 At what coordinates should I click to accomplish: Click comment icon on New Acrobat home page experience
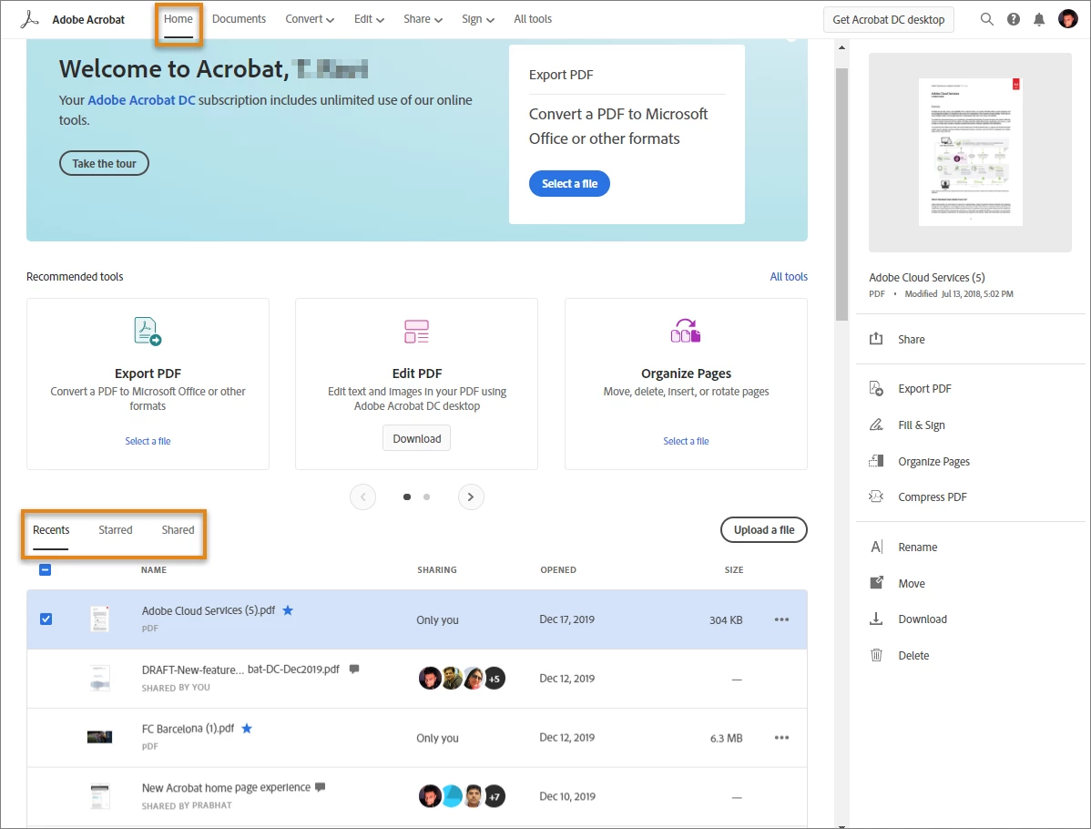[x=320, y=787]
